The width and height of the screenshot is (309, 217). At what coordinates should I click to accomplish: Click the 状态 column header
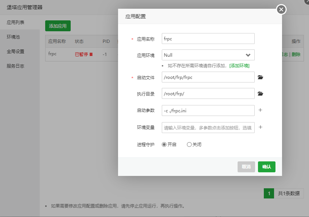pos(79,41)
